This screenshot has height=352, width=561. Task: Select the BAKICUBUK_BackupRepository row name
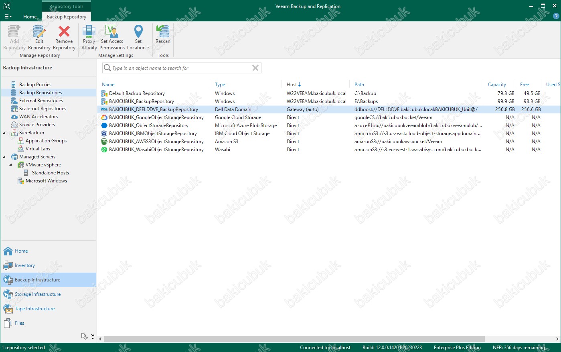click(142, 101)
